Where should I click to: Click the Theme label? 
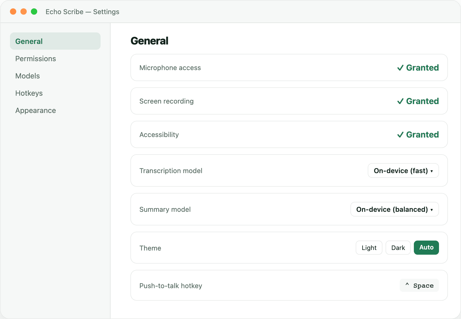pos(150,248)
